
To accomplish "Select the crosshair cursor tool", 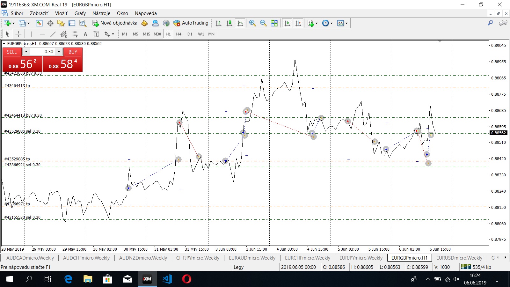I will [x=18, y=34].
